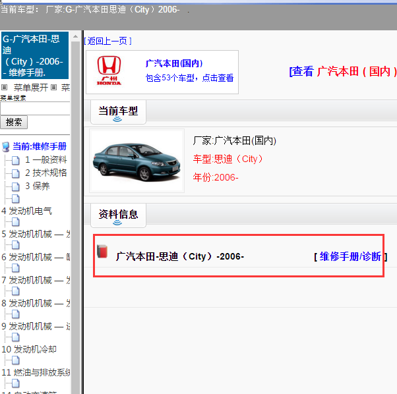397x394 pixels.
Task: Click the 搜索 button
Action: click(x=14, y=123)
